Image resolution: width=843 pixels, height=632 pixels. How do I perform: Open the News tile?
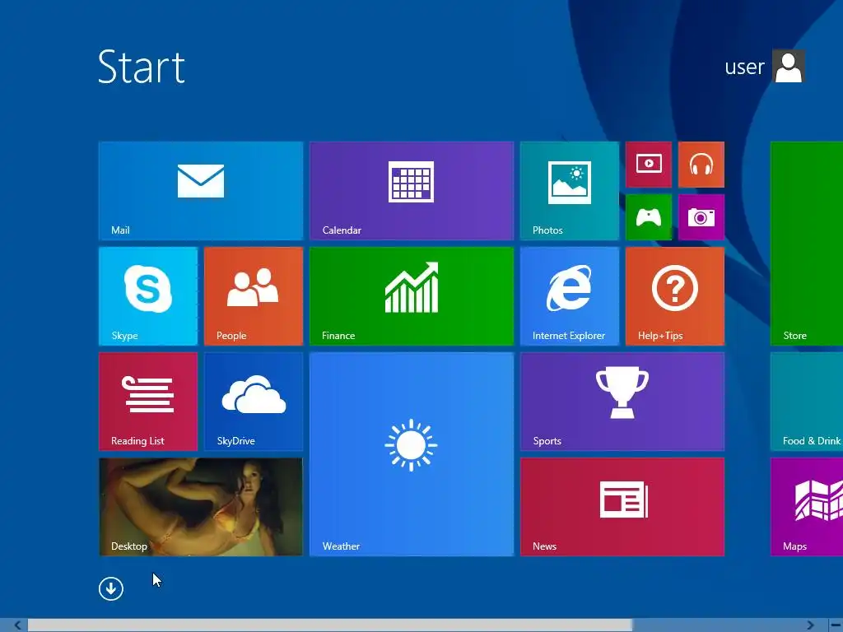coord(622,507)
